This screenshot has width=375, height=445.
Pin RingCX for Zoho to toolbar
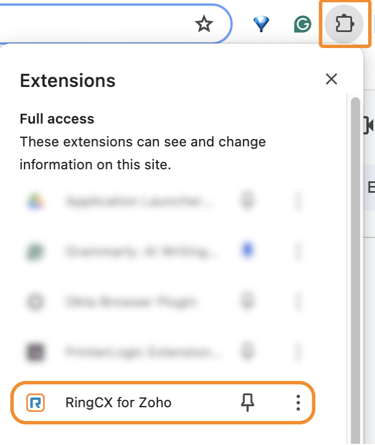(248, 403)
